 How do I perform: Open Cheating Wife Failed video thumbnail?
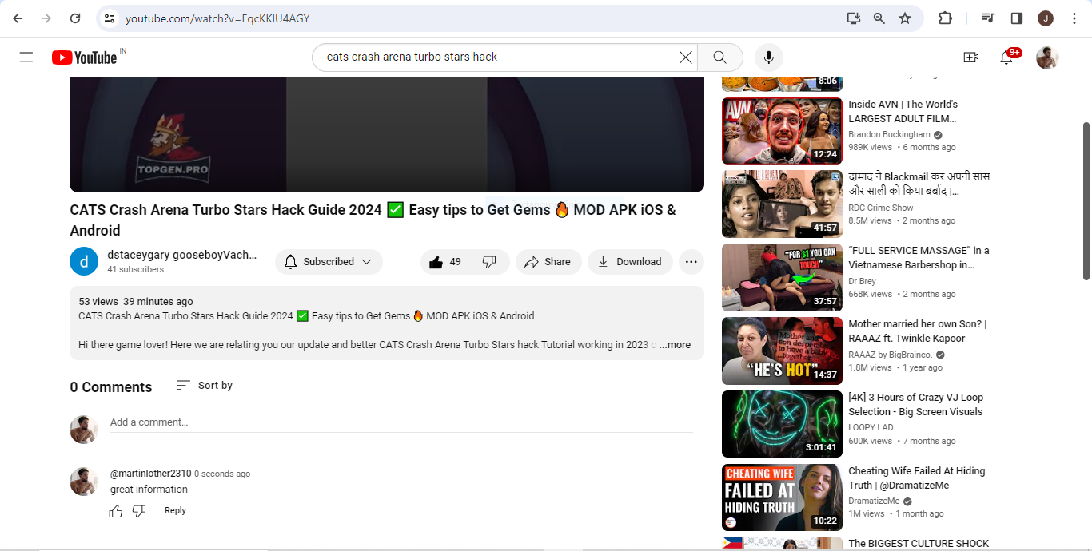[x=782, y=497]
